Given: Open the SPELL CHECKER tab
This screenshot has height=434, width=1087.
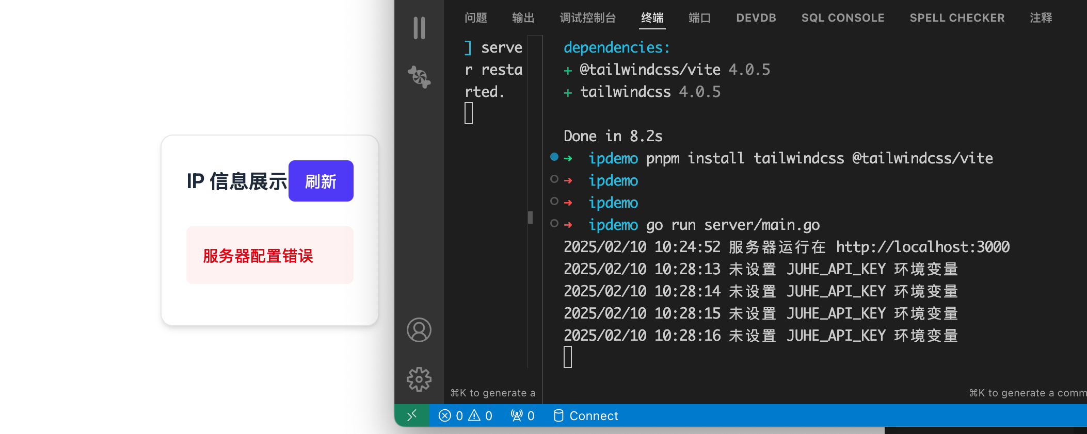Looking at the screenshot, I should pos(956,18).
